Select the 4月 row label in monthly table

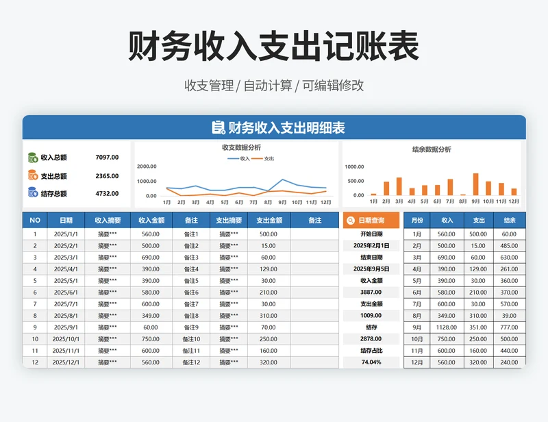(x=417, y=269)
